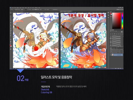Choose New selection mode in options bar

point(14,9)
